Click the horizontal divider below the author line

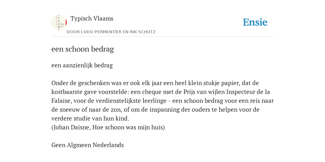pyautogui.click(x=162, y=37)
